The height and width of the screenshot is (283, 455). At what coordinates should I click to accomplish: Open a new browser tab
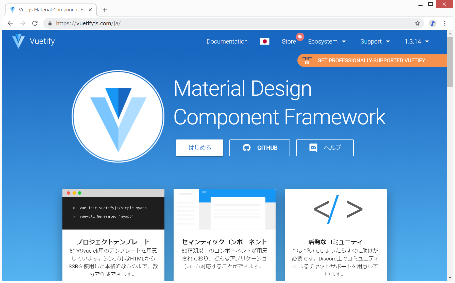click(x=105, y=10)
